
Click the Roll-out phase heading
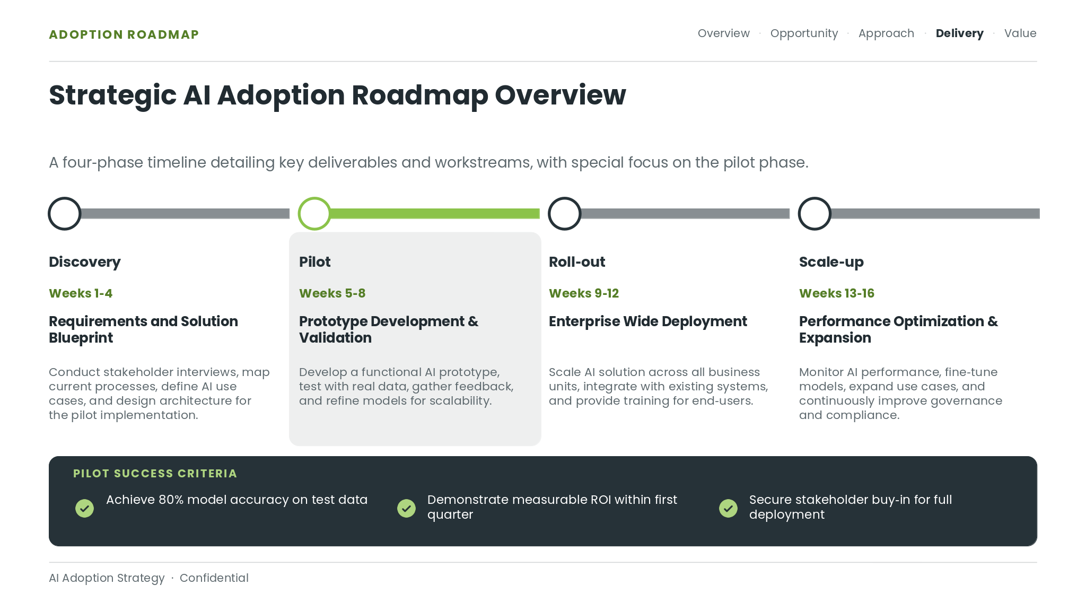[577, 262]
